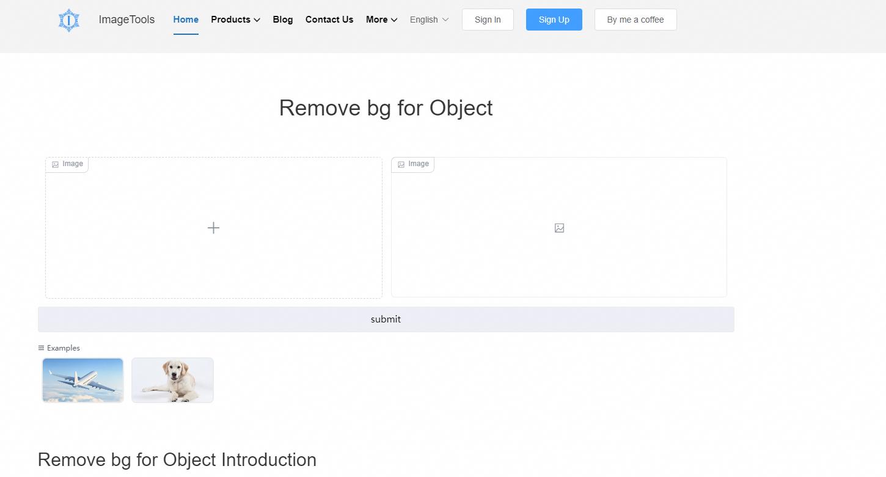Click the Examples list icon
The width and height of the screenshot is (886, 477).
point(41,348)
